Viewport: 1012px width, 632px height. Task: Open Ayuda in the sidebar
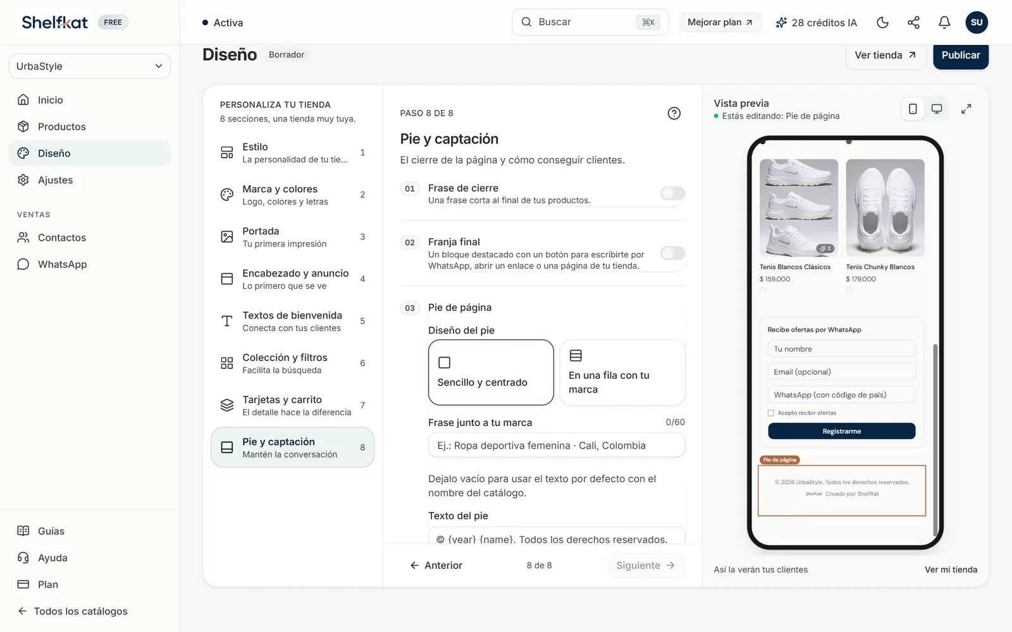[x=89, y=557]
